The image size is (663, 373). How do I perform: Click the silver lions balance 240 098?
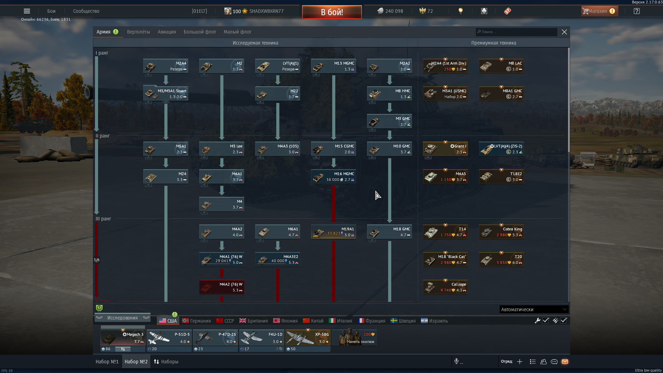click(x=390, y=11)
